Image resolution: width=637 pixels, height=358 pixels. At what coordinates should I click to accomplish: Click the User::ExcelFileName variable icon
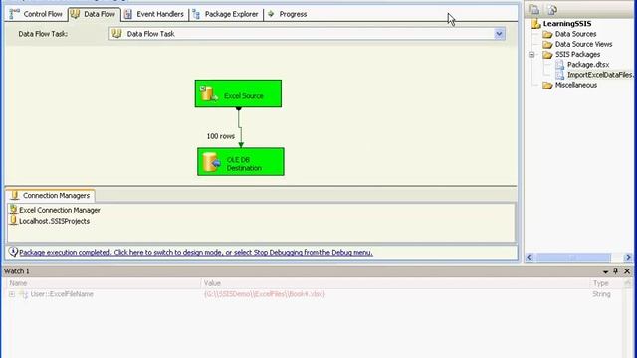coord(24,294)
